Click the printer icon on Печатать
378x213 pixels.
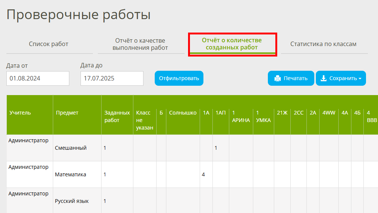point(278,79)
